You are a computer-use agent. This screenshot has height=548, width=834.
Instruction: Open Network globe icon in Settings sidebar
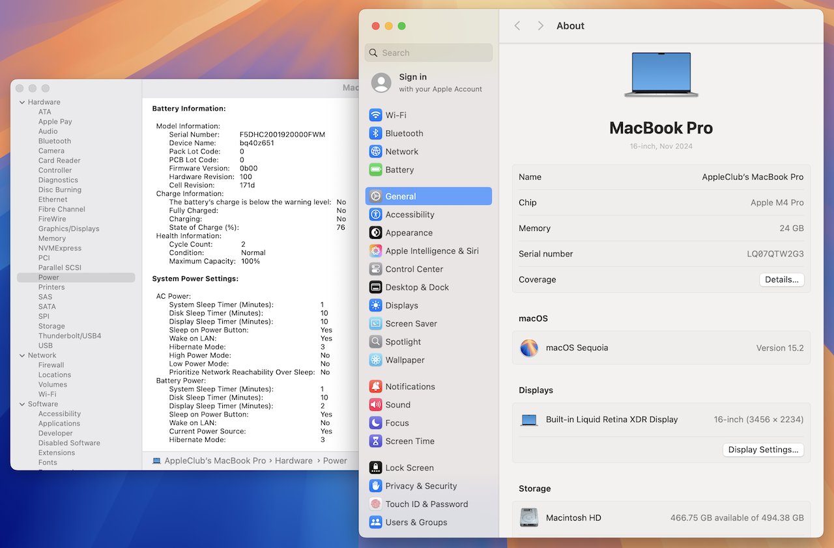(375, 152)
